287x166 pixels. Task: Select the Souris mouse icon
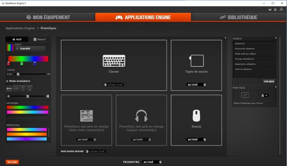(196, 115)
